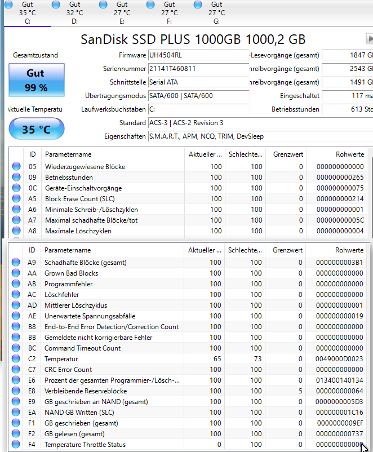Click the status icon for Schadhafte Blöcke (gesamt)
Image resolution: width=373 pixels, height=452 pixels.
(x=16, y=262)
